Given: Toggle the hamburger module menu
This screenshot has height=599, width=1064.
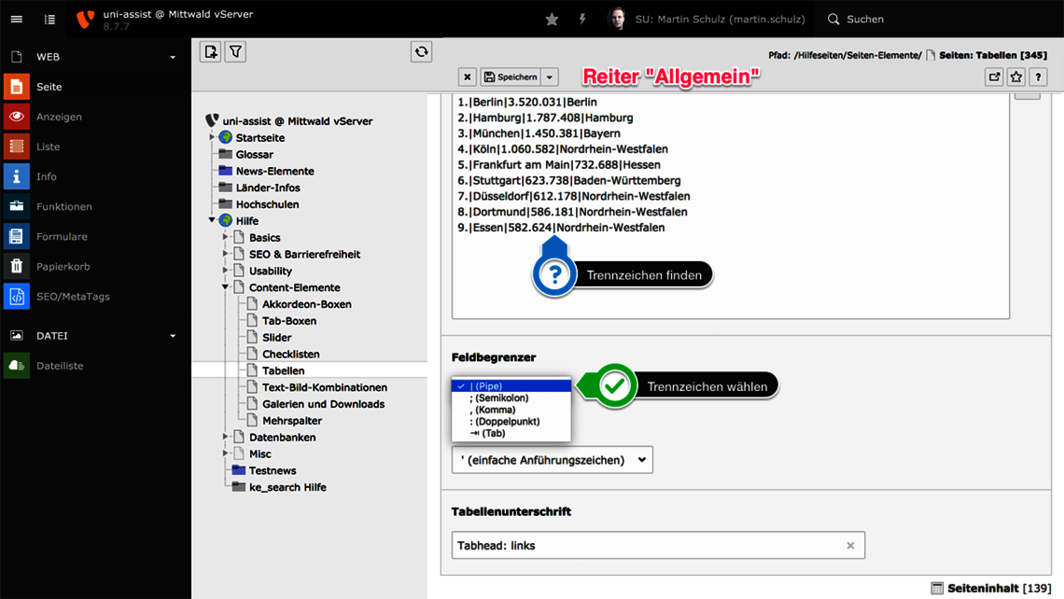Looking at the screenshot, I should 16,19.
